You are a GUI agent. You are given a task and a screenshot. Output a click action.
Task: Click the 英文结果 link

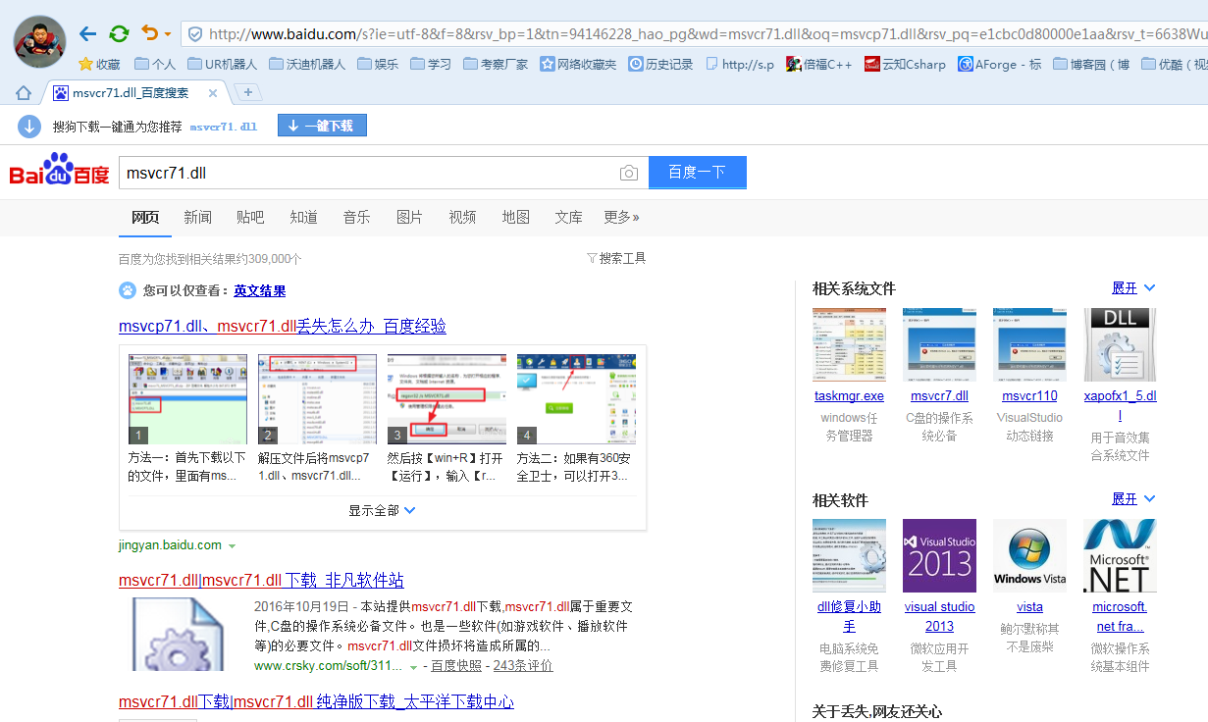(260, 290)
